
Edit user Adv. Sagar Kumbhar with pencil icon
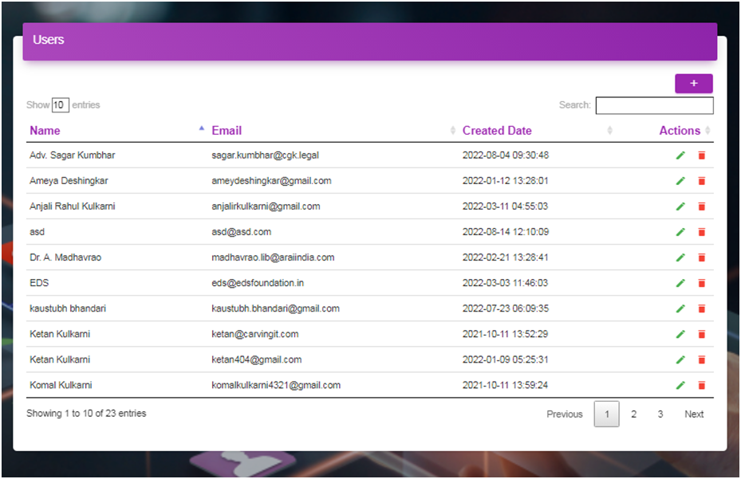[x=680, y=155]
